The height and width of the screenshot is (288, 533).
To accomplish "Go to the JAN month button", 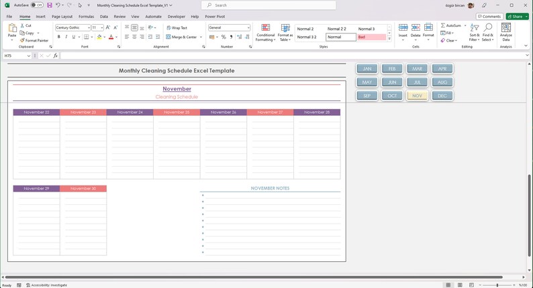I will (x=367, y=68).
